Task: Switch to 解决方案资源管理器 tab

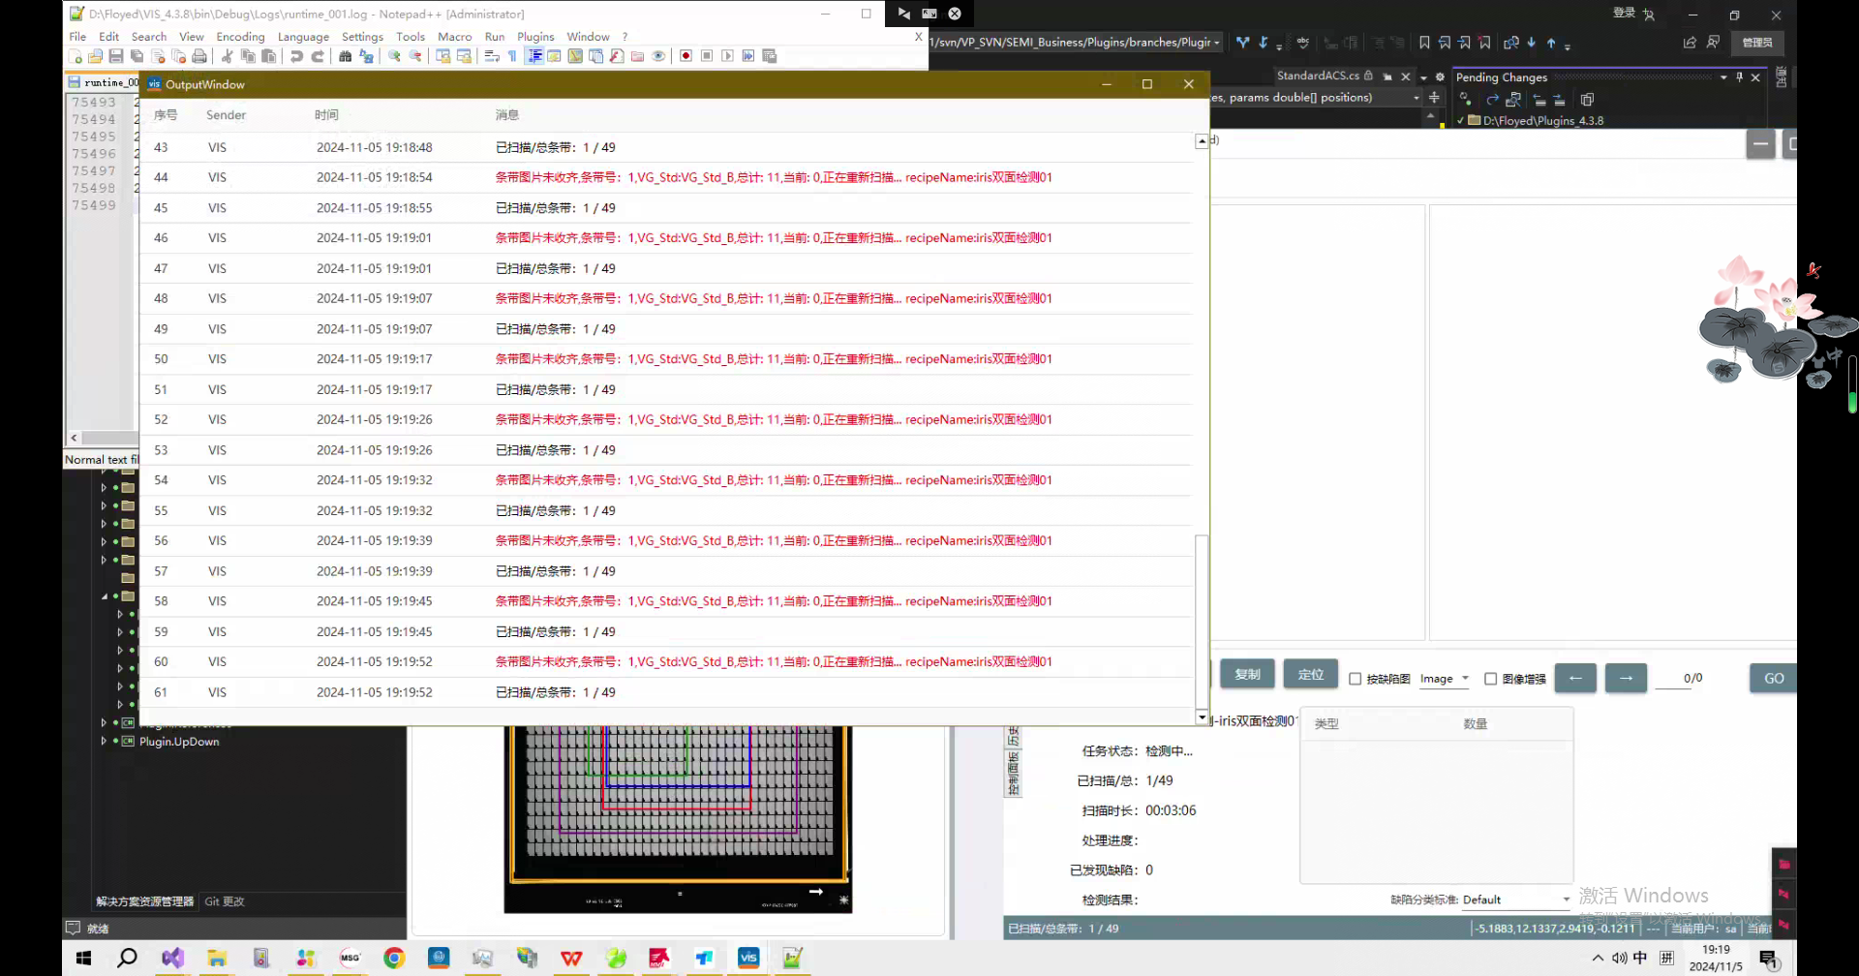Action: pyautogui.click(x=145, y=901)
